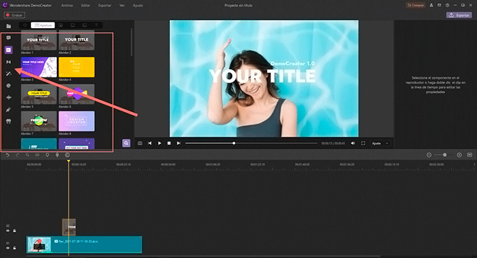Open the stickers panel icon
The width and height of the screenshot is (477, 258).
(8, 86)
